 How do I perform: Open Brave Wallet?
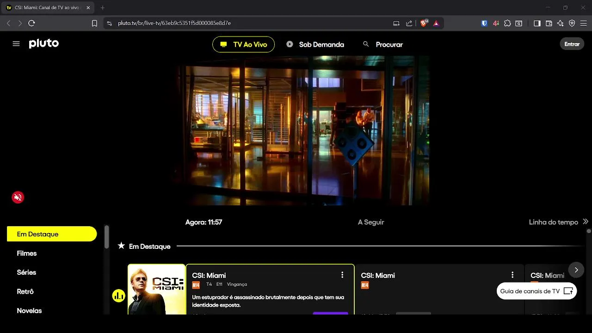pos(549,23)
